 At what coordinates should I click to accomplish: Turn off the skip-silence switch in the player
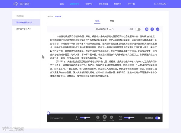point(158,118)
